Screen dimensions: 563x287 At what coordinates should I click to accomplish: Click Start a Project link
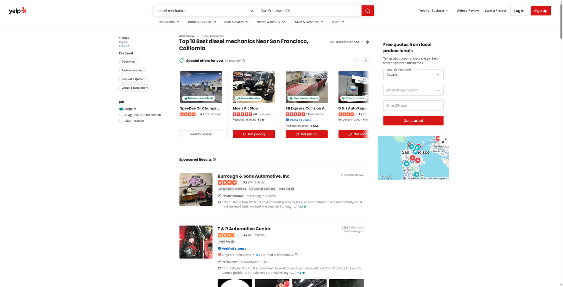coord(495,11)
